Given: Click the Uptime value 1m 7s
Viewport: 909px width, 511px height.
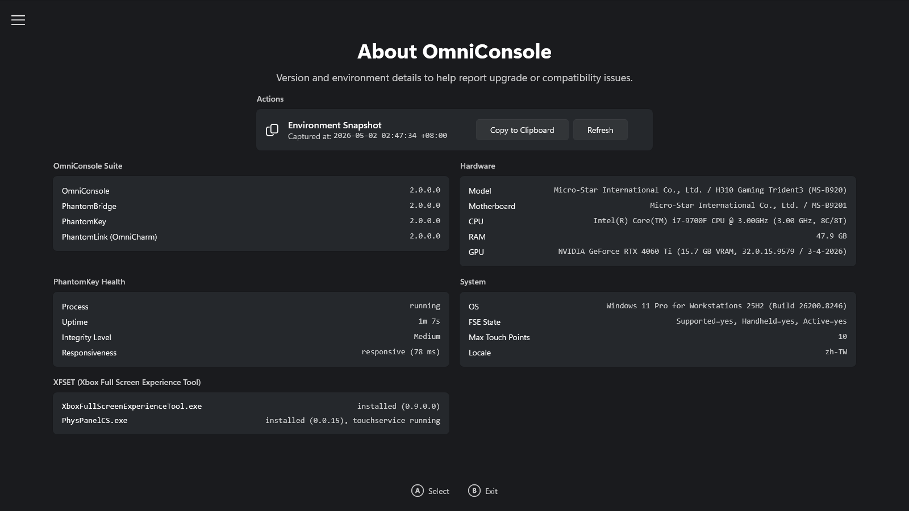Looking at the screenshot, I should tap(429, 321).
